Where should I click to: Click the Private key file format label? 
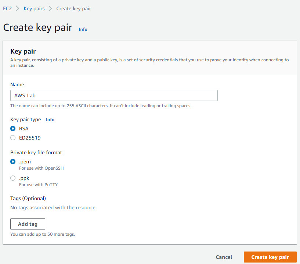point(36,152)
